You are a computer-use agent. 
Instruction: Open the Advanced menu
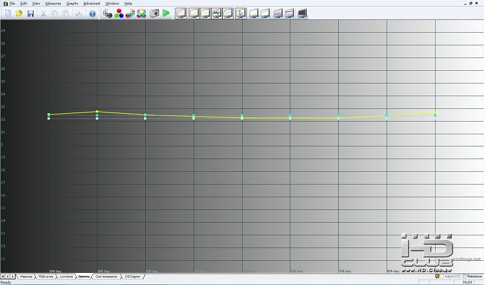(92, 4)
